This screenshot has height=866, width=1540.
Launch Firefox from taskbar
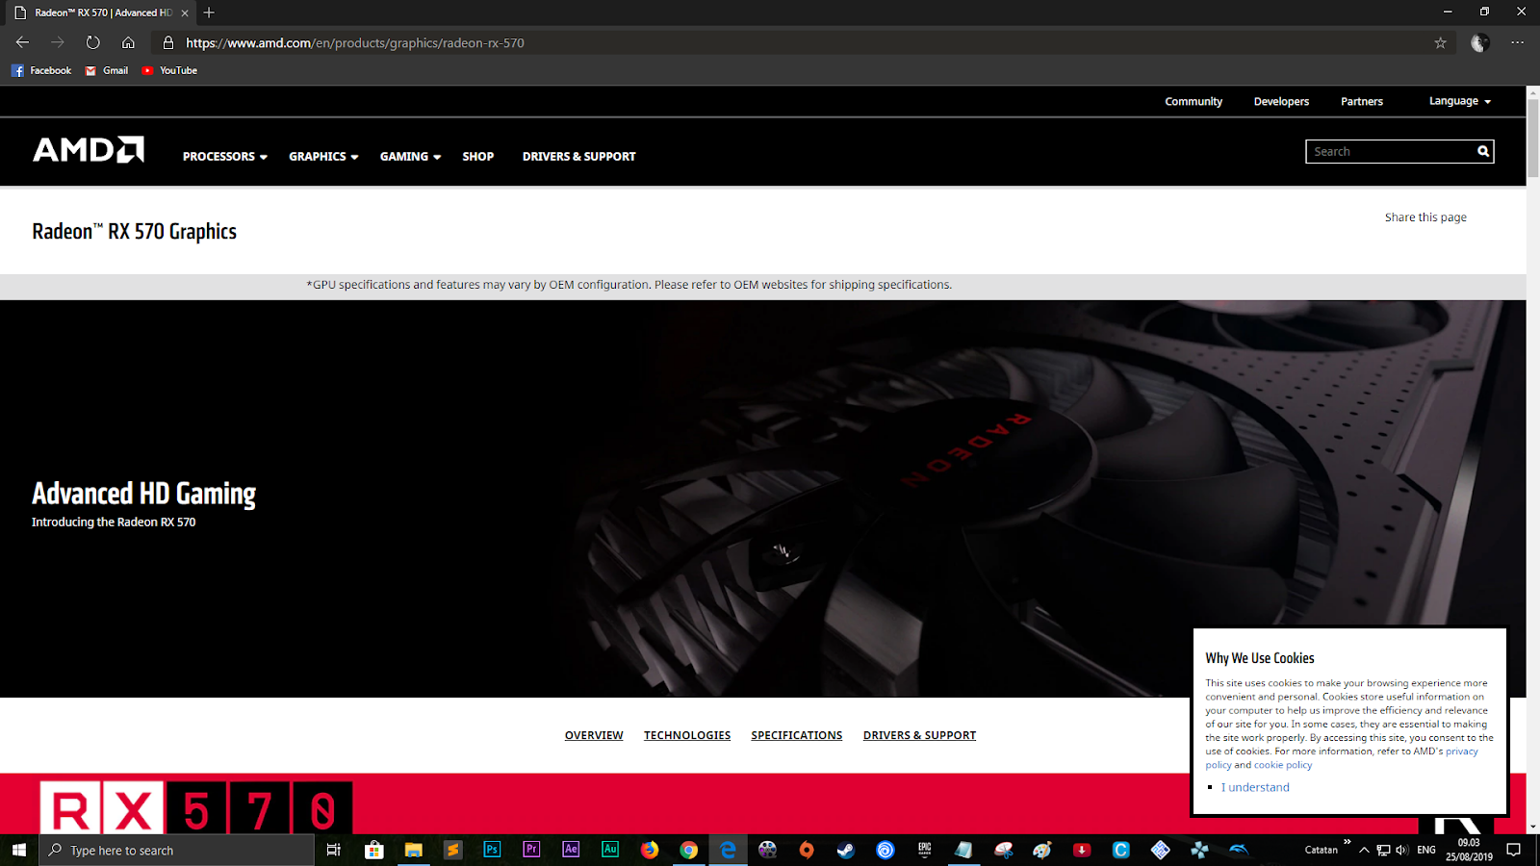650,850
